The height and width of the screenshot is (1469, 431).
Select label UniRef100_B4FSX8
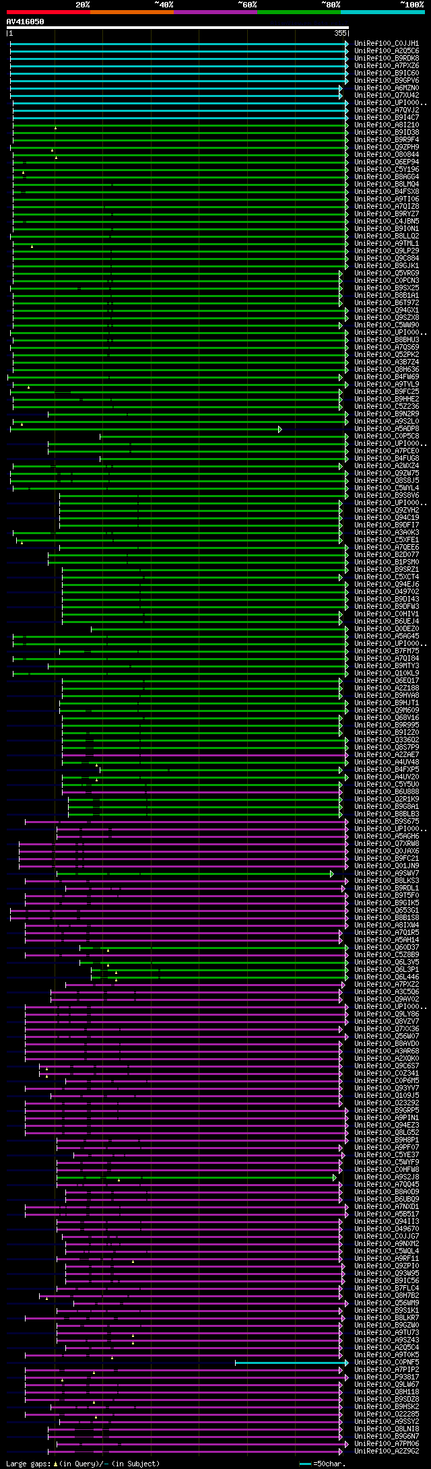387,191
